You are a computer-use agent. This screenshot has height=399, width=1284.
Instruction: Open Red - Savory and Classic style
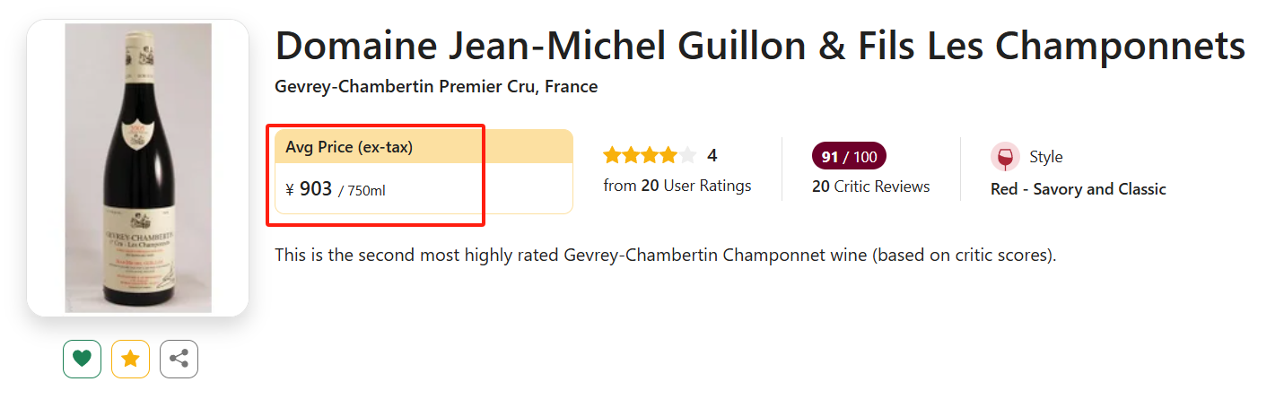[x=1078, y=189]
